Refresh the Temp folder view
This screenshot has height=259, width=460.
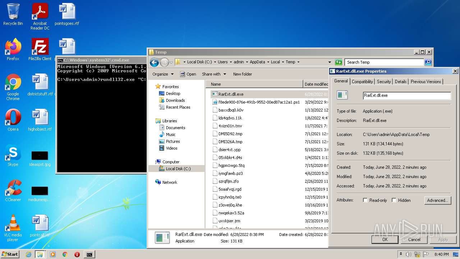[338, 62]
